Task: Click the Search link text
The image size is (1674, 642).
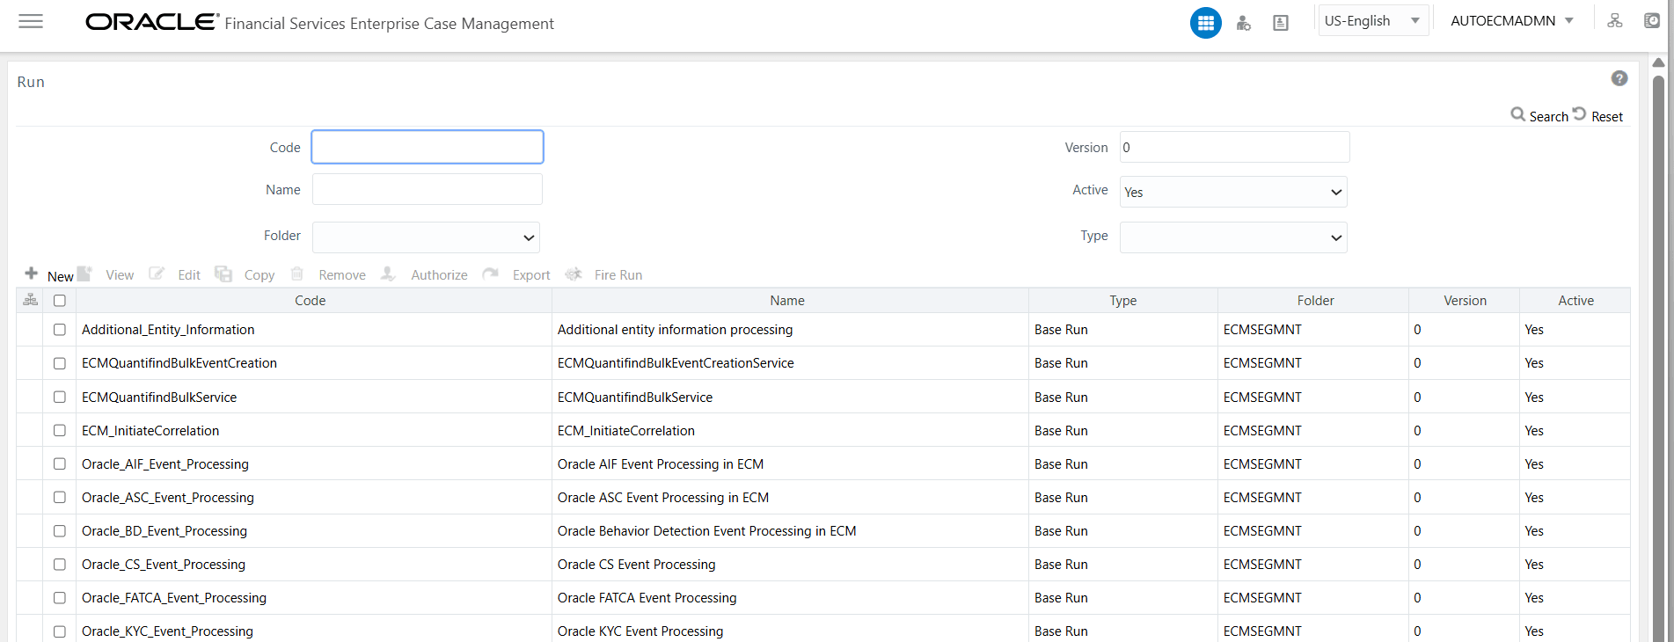Action: [1548, 117]
